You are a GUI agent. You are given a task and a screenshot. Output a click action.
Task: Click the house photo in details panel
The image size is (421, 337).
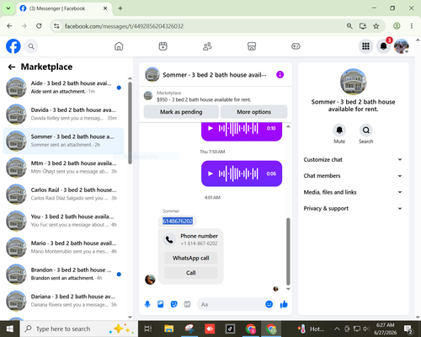353,82
